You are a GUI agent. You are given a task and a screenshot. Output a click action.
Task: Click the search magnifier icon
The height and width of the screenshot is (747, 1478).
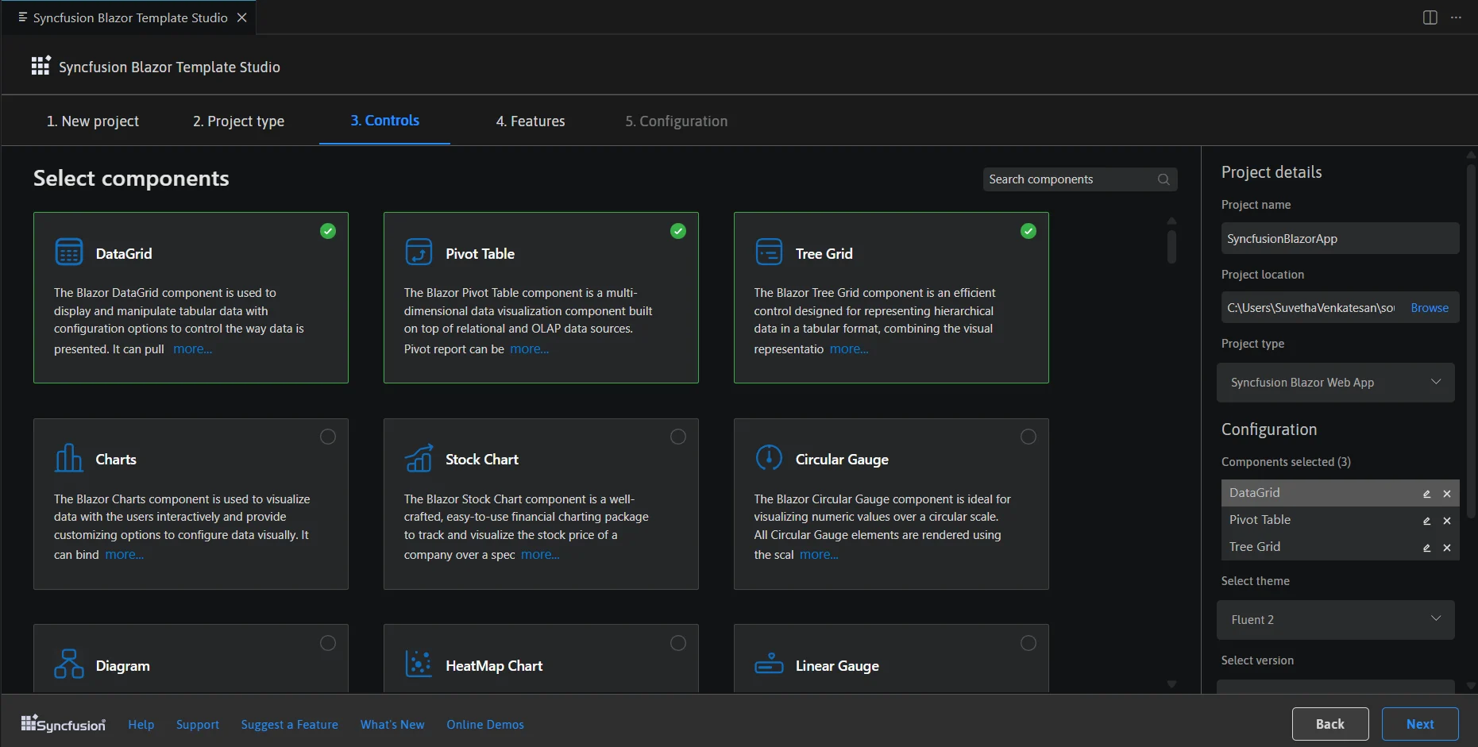pyautogui.click(x=1163, y=179)
